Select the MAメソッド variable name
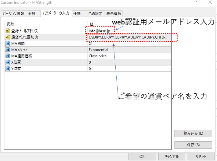Viewport: 217px width, 161px height. pyautogui.click(x=19, y=49)
